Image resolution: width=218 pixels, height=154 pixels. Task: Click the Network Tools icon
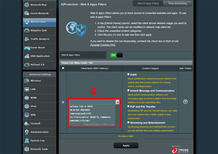pos(27,149)
